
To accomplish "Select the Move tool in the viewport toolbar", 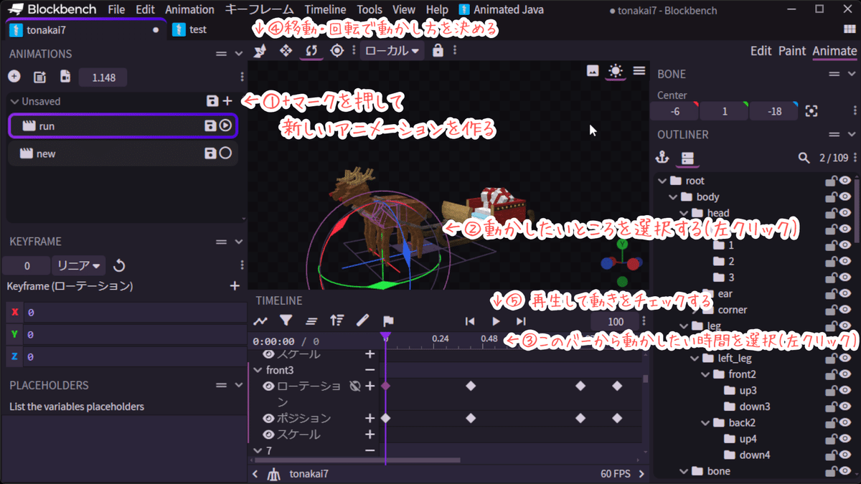I will click(x=286, y=50).
